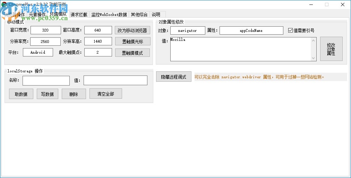Click the 分辨率宽 field showing 2560

45,41
